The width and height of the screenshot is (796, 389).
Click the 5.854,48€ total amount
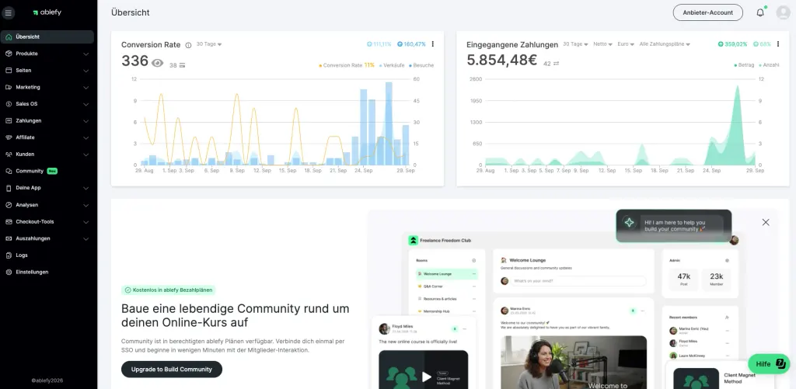[501, 61]
